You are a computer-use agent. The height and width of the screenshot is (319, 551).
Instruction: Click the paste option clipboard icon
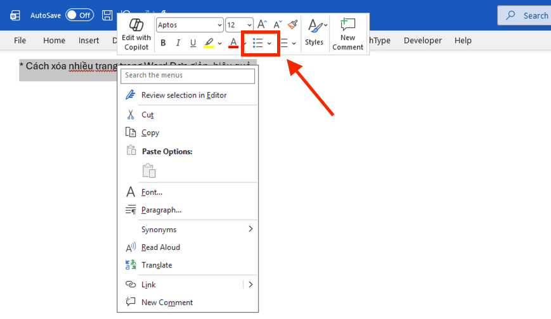pos(149,171)
